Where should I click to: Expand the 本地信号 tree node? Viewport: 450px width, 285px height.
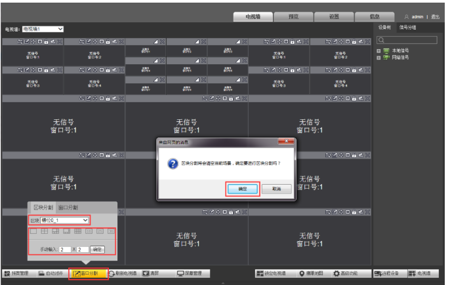click(378, 50)
